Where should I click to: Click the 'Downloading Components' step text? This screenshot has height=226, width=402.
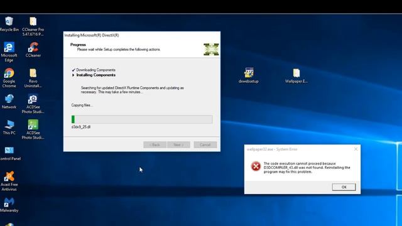(x=96, y=70)
